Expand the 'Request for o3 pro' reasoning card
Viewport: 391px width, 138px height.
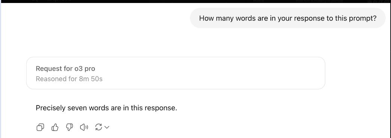(x=176, y=73)
